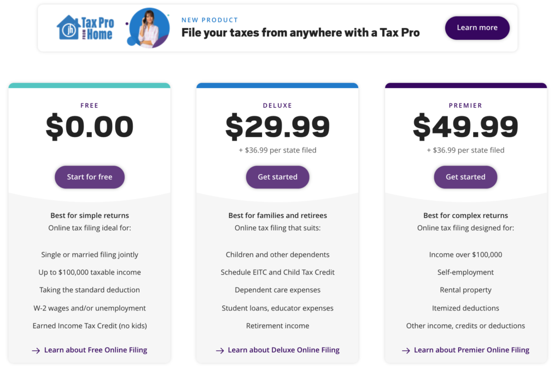Click the Learn more button in the banner
Image resolution: width=560 pixels, height=387 pixels.
click(477, 27)
